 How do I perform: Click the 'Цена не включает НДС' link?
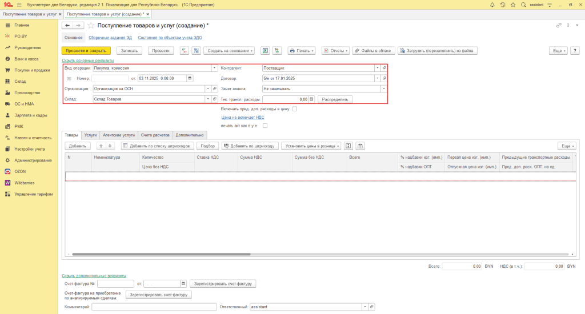click(242, 117)
